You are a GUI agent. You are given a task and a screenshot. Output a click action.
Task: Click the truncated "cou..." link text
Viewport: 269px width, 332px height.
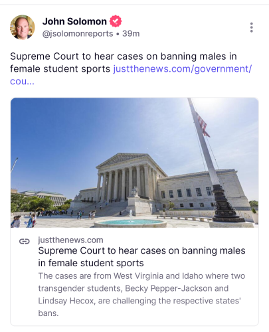click(x=22, y=82)
